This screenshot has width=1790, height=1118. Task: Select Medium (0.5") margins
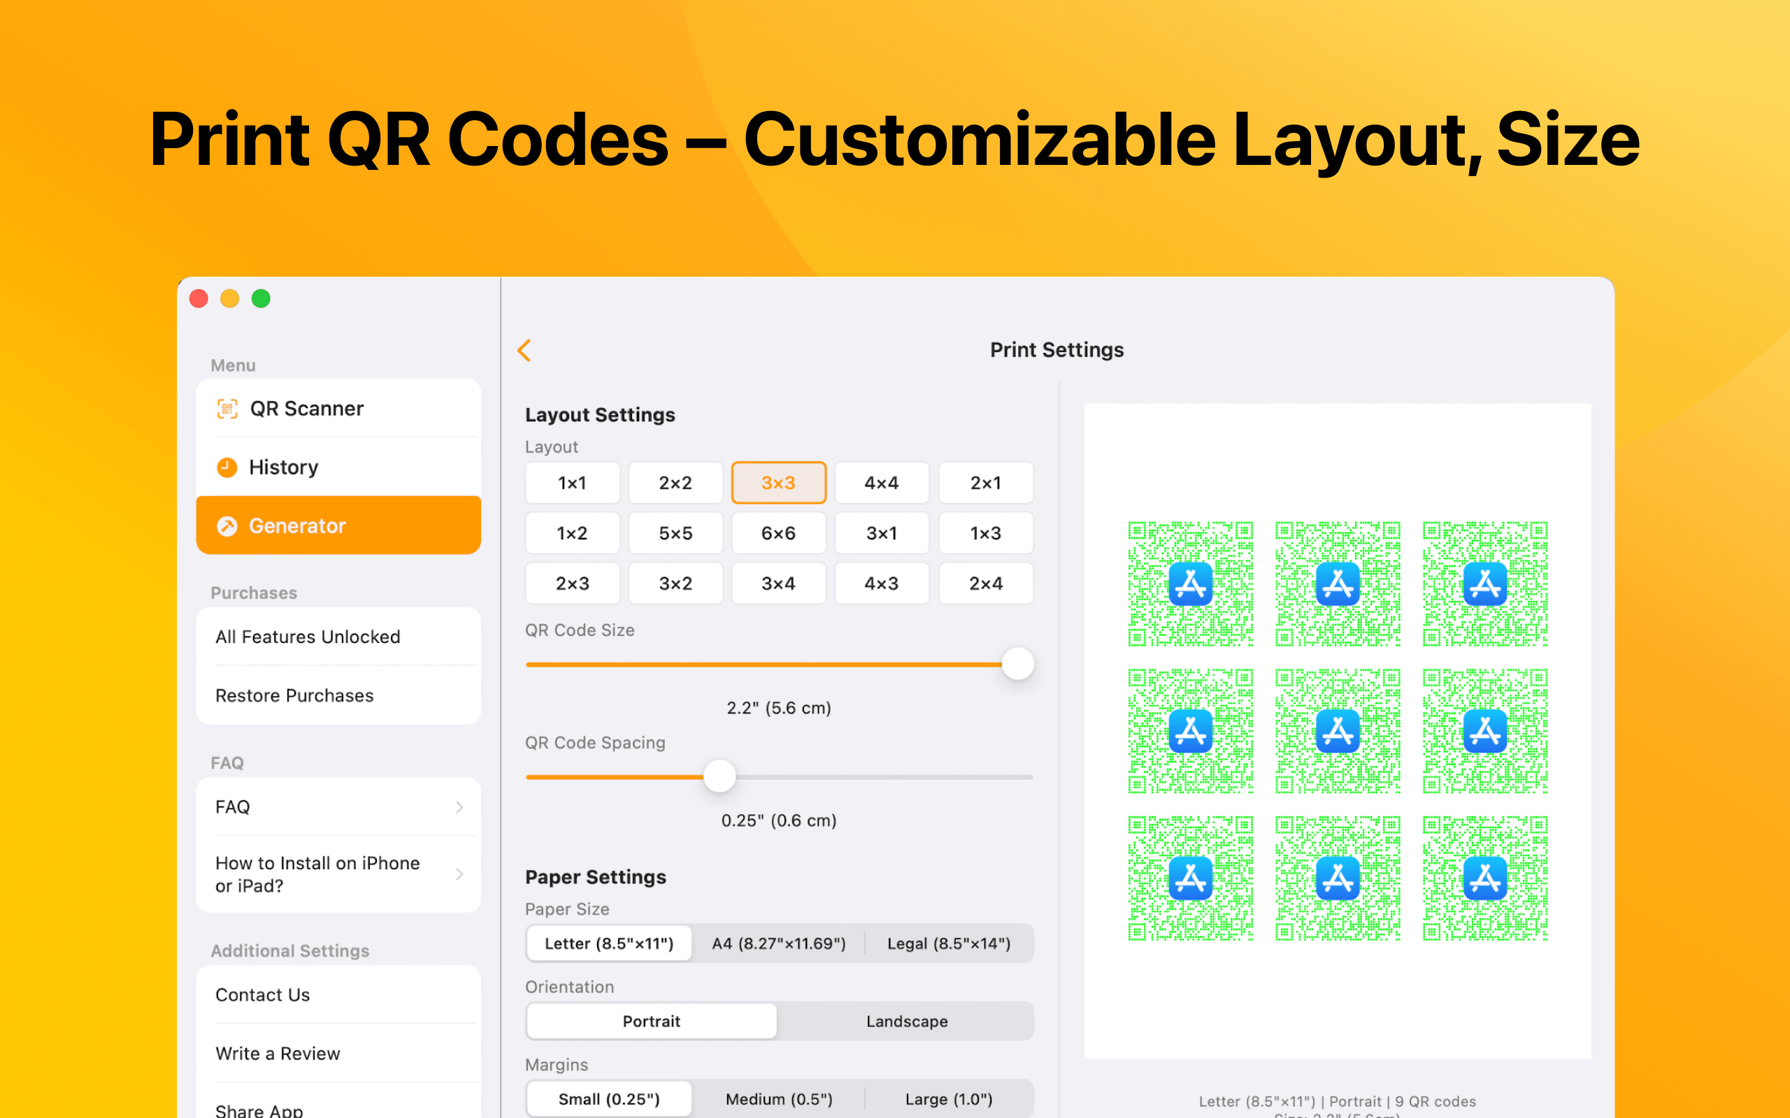(778, 1098)
